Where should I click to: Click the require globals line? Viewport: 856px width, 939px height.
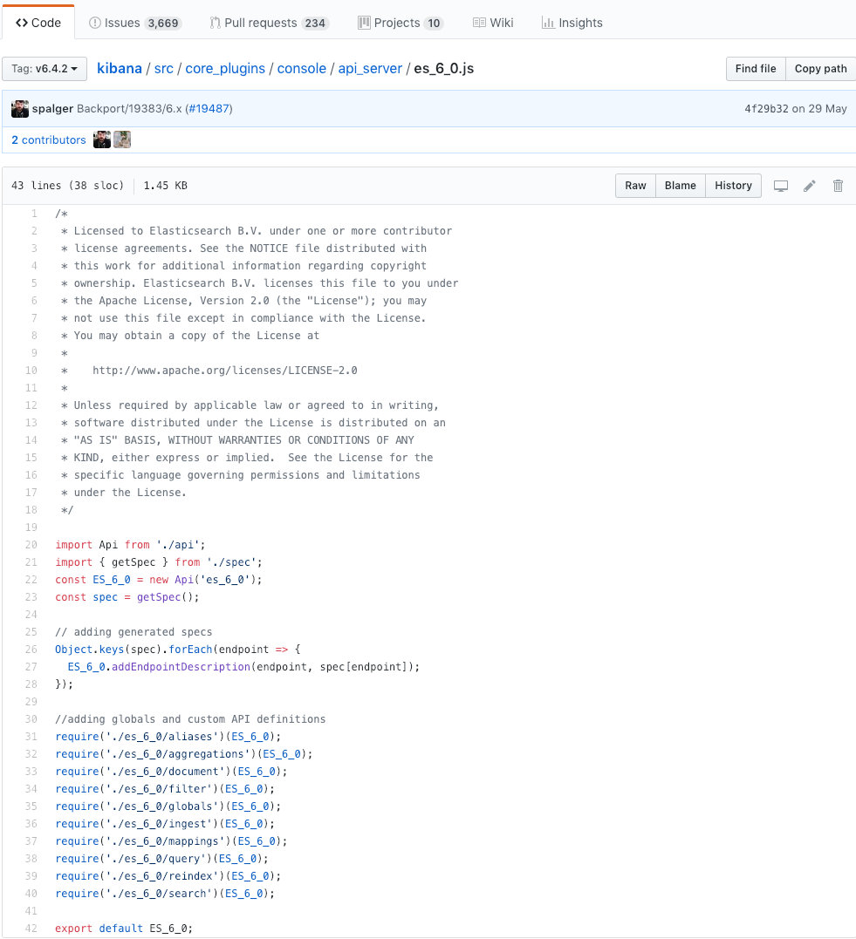[168, 806]
